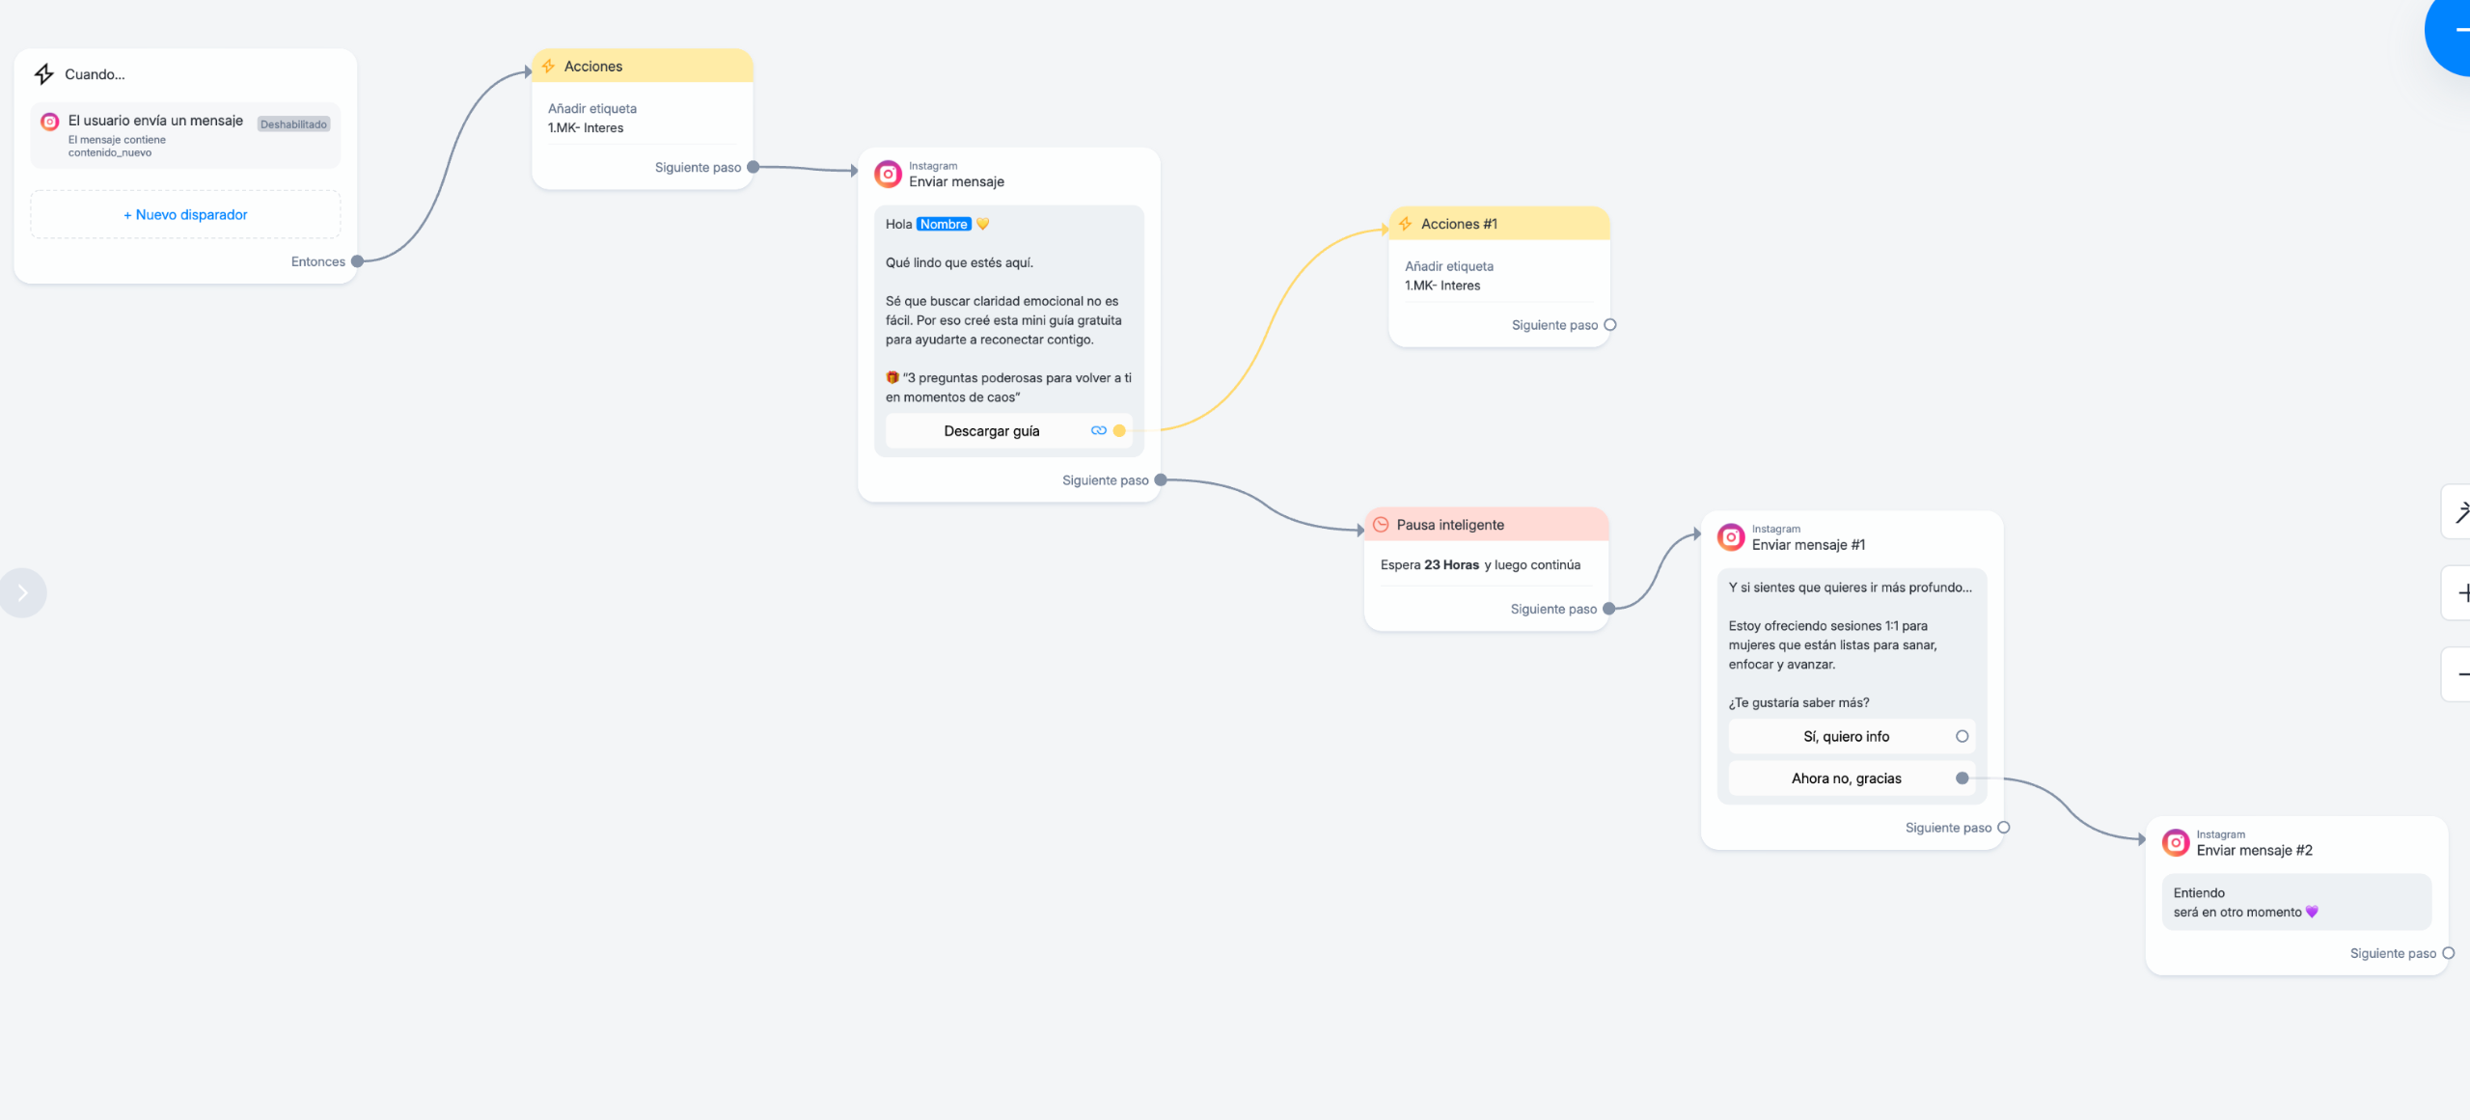Click the clock icon on Pausa inteligente
The width and height of the screenshot is (2470, 1120).
(x=1381, y=525)
